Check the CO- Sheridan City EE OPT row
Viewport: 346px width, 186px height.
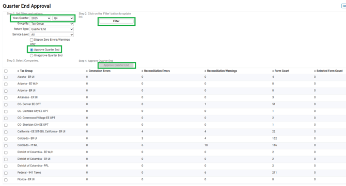[x=6, y=125]
